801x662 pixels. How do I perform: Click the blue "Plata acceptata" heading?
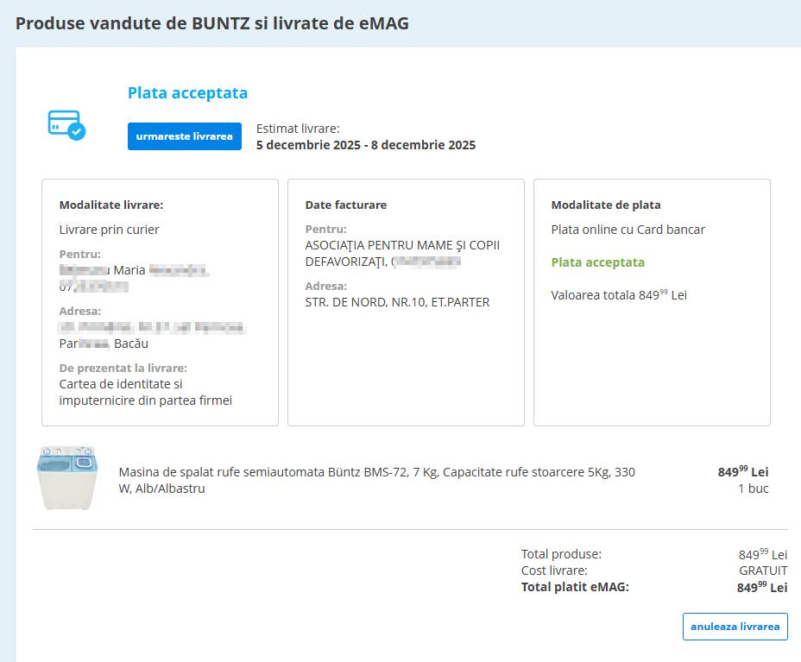(187, 93)
